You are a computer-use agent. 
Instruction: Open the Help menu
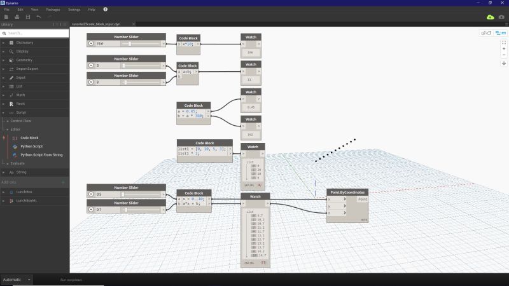click(92, 10)
